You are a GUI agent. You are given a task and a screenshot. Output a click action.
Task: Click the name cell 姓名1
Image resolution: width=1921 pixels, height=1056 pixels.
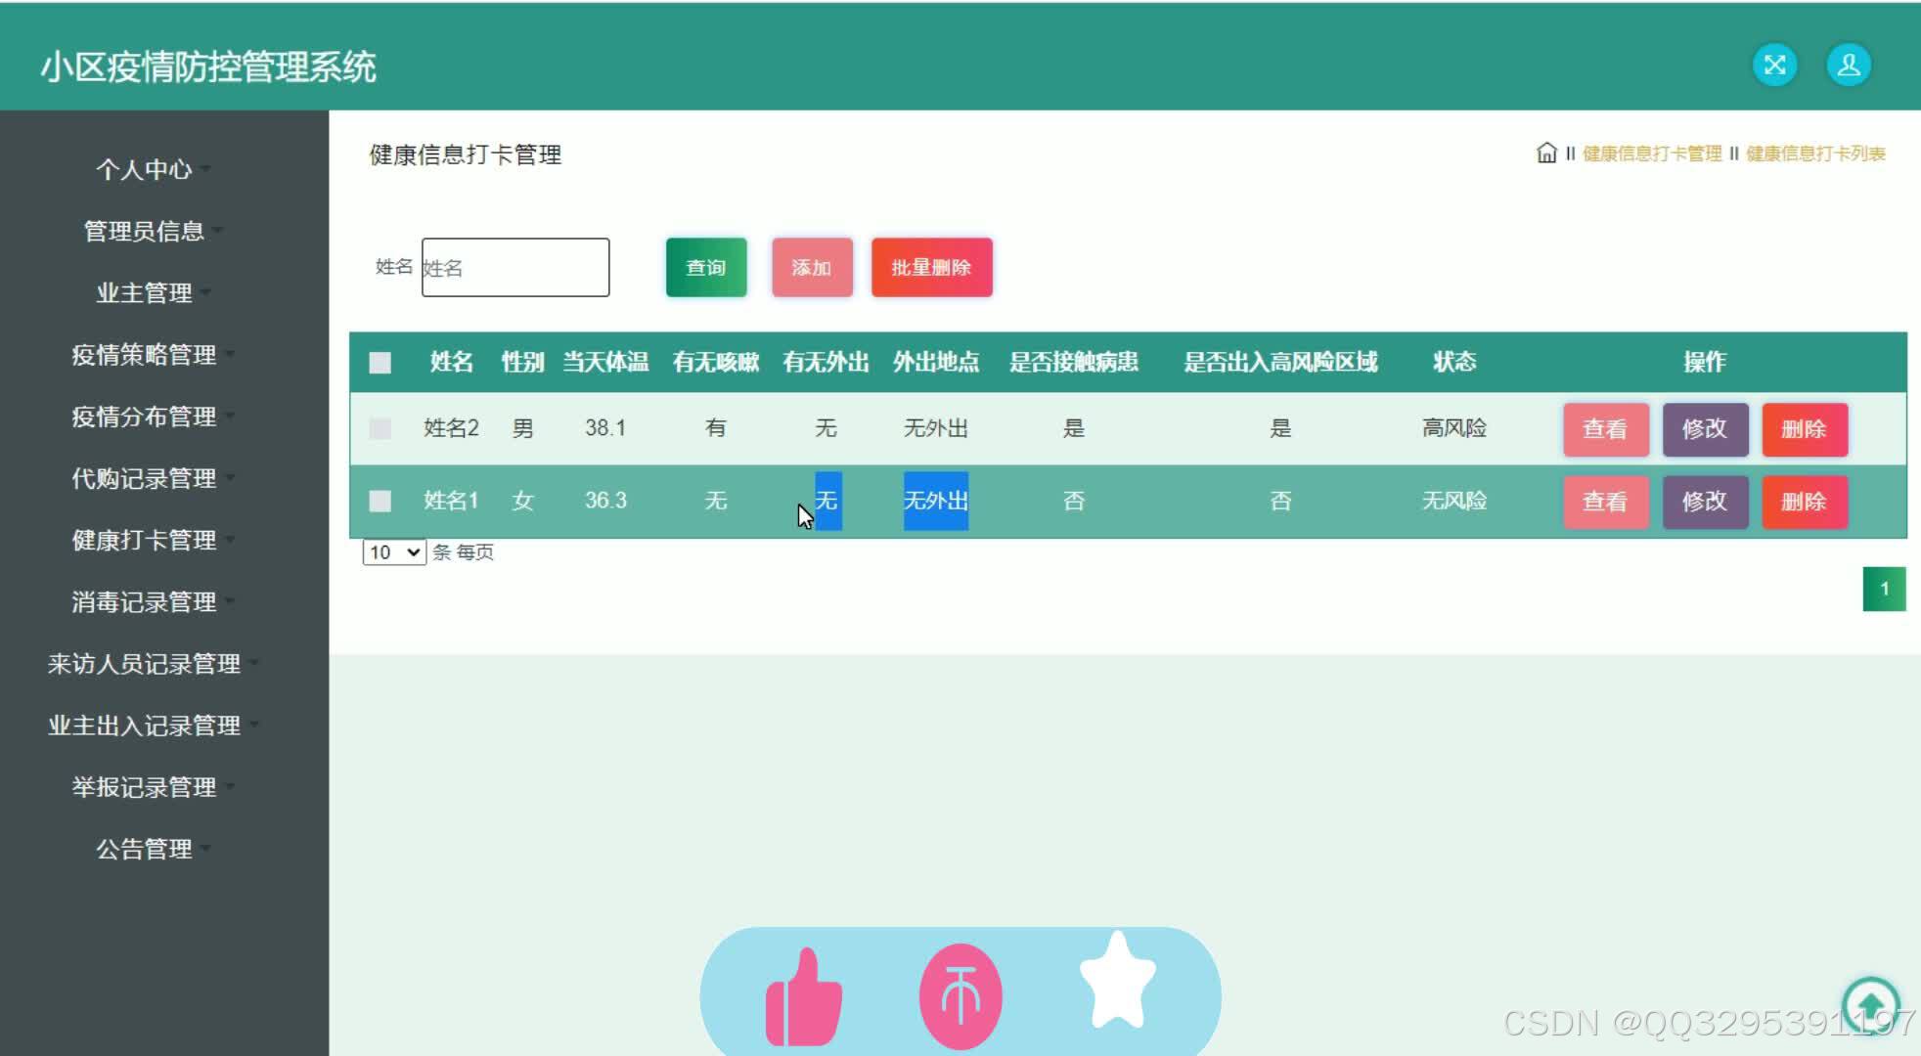tap(451, 500)
